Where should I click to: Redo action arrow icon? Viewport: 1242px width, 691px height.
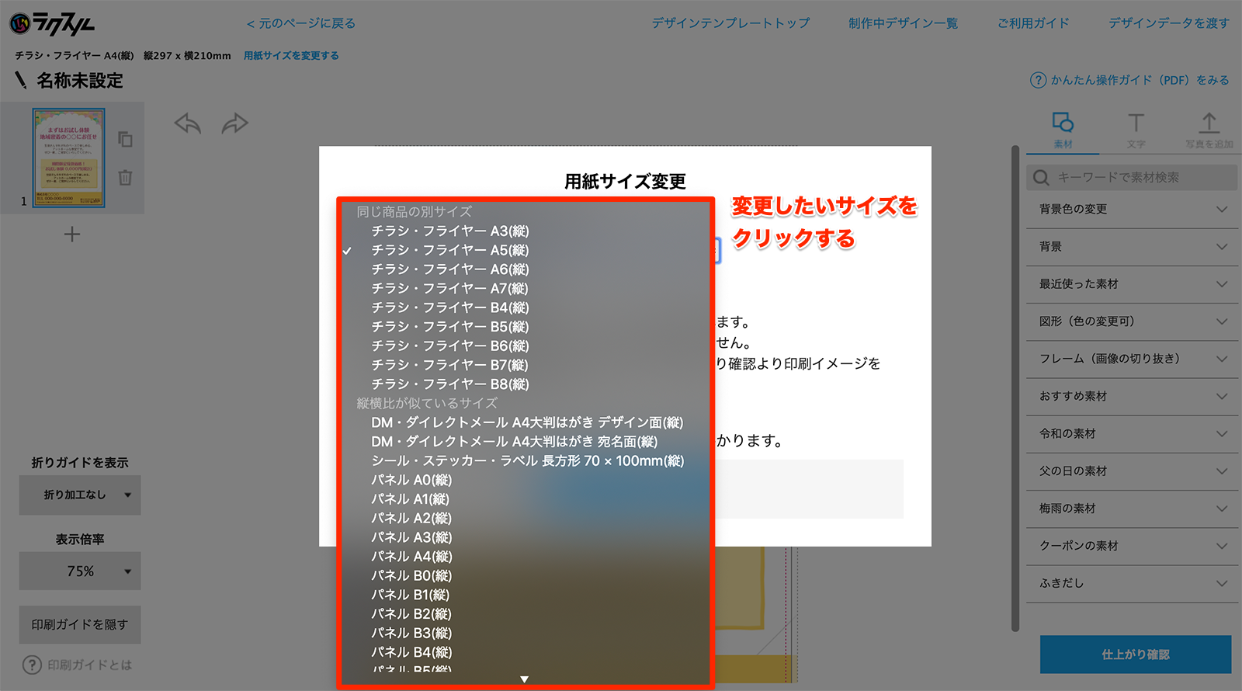[234, 123]
